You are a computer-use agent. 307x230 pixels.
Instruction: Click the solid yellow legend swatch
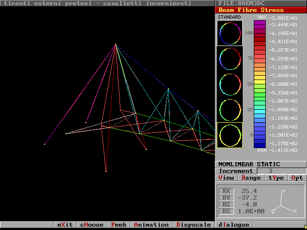[260, 82]
